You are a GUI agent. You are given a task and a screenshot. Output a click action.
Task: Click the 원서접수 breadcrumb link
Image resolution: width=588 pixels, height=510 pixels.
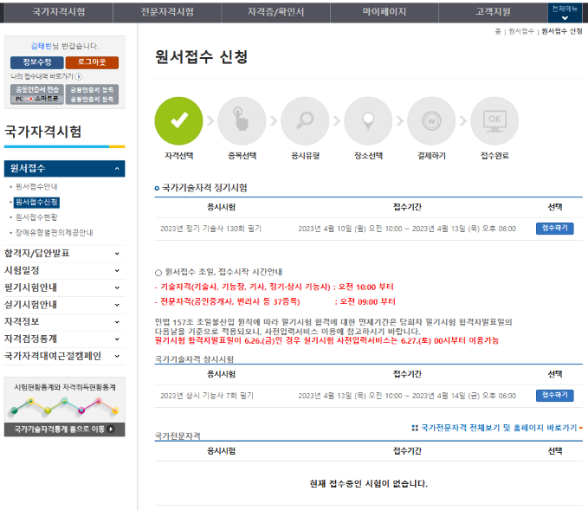(x=521, y=31)
